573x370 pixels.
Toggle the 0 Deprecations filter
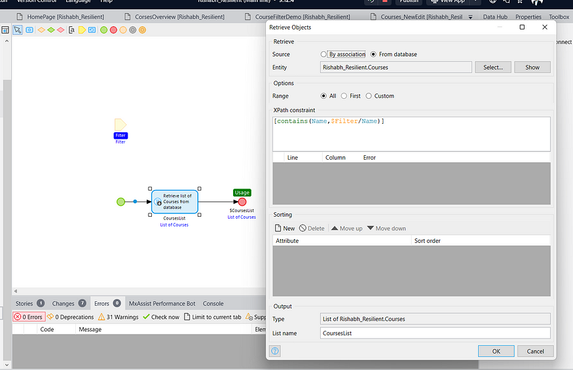[70, 317]
